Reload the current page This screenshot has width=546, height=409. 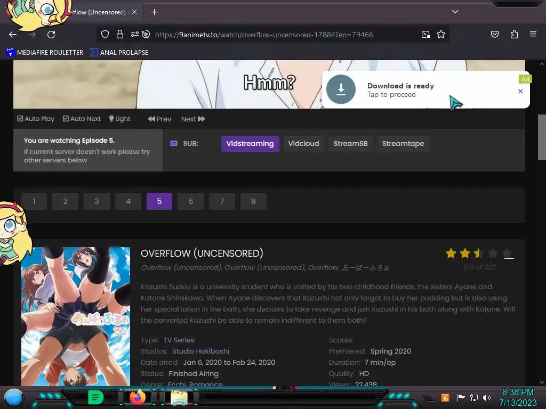point(51,35)
